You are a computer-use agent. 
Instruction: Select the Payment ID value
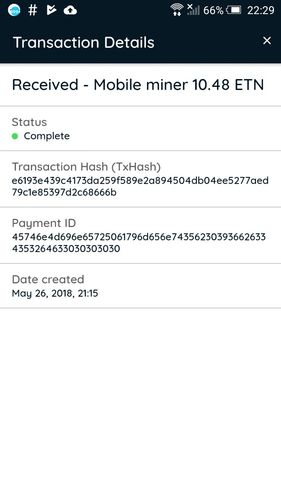[x=139, y=243]
